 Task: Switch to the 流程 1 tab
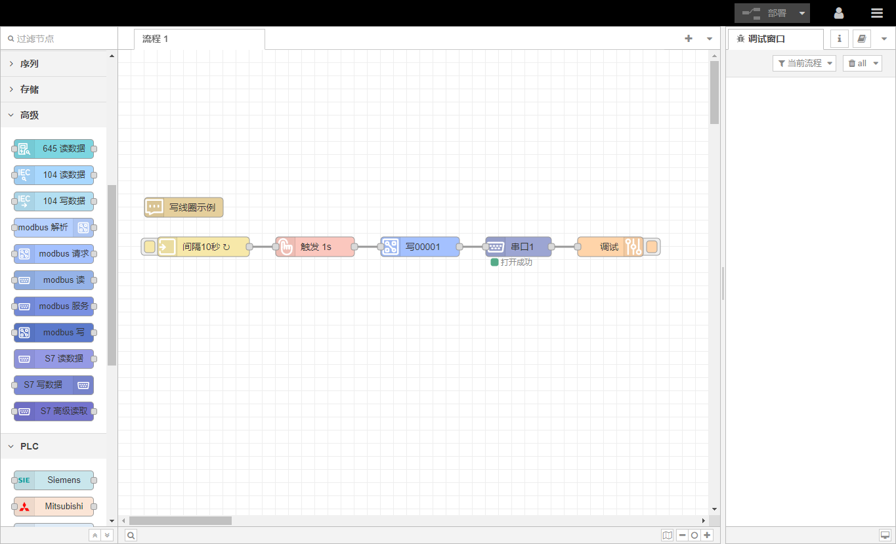156,39
